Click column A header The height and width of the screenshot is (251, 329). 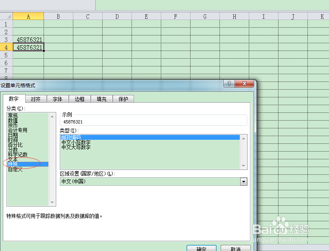[29, 16]
